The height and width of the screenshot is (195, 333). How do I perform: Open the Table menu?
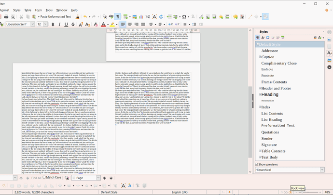28,10
